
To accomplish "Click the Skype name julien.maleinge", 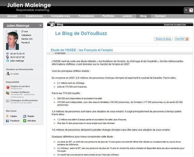I will 17,61.
